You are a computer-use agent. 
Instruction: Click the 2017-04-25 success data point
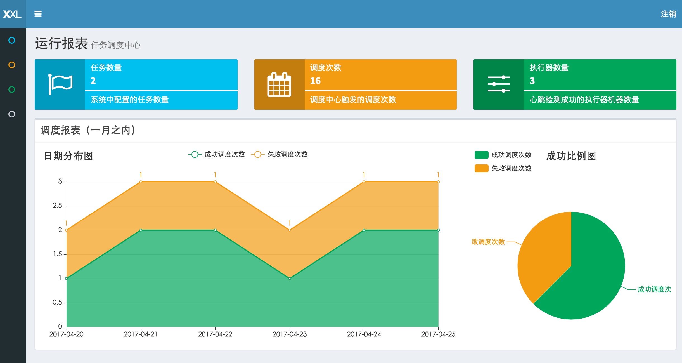pyautogui.click(x=438, y=230)
